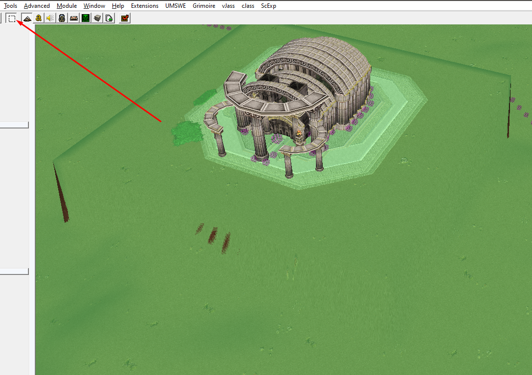Open the Window menu
The width and height of the screenshot is (532, 375).
[94, 6]
